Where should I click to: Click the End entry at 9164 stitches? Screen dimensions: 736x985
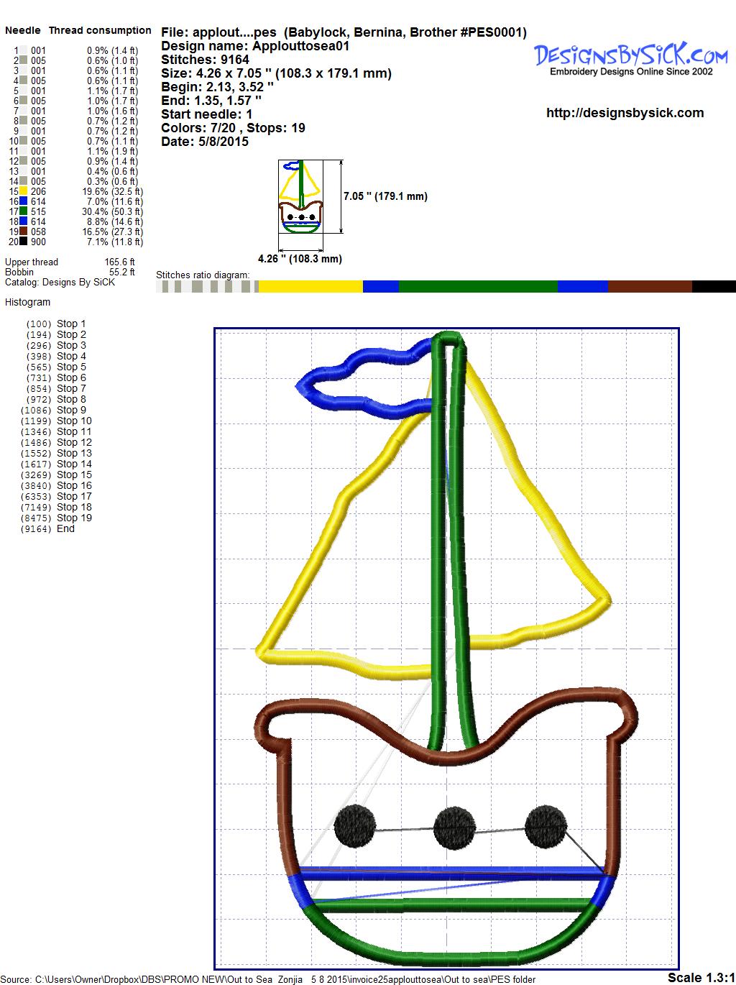(65, 529)
